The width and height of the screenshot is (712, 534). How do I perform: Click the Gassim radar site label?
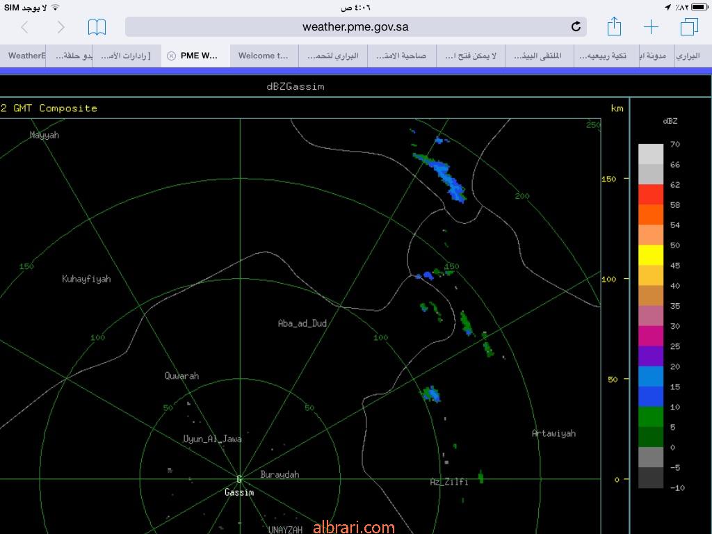tap(239, 492)
